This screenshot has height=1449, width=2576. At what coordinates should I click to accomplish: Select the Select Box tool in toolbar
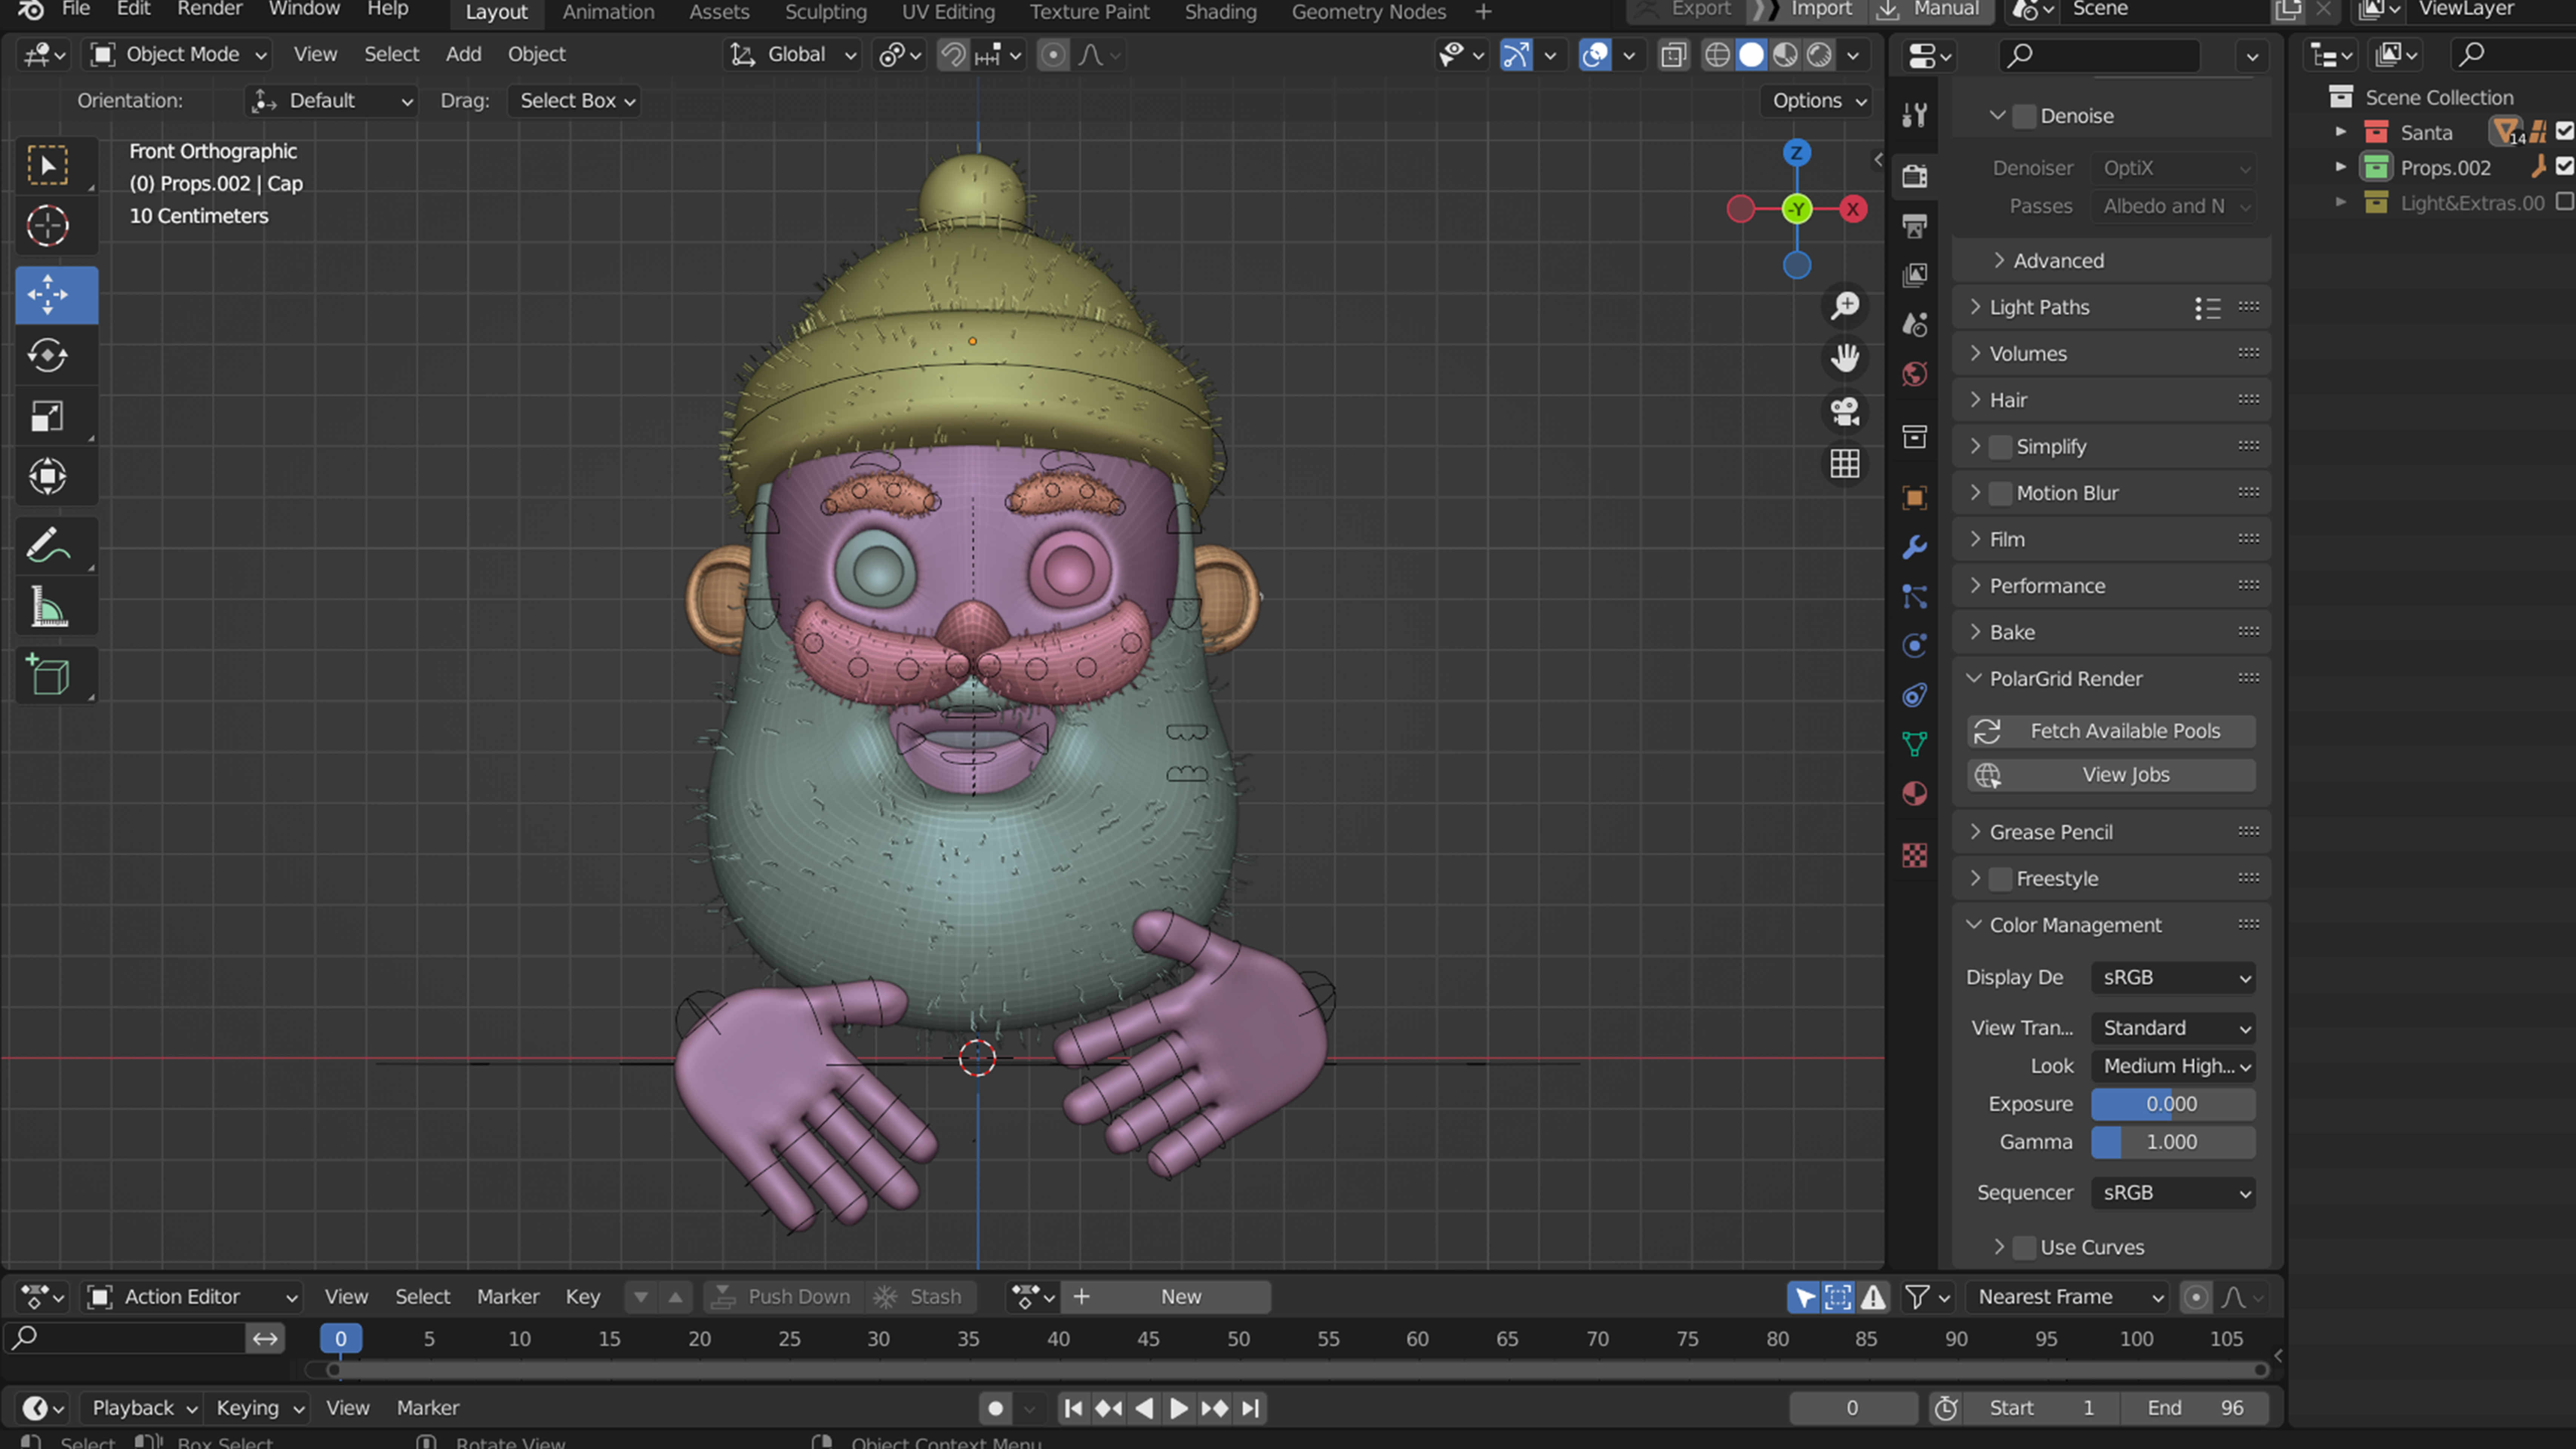point(48,166)
